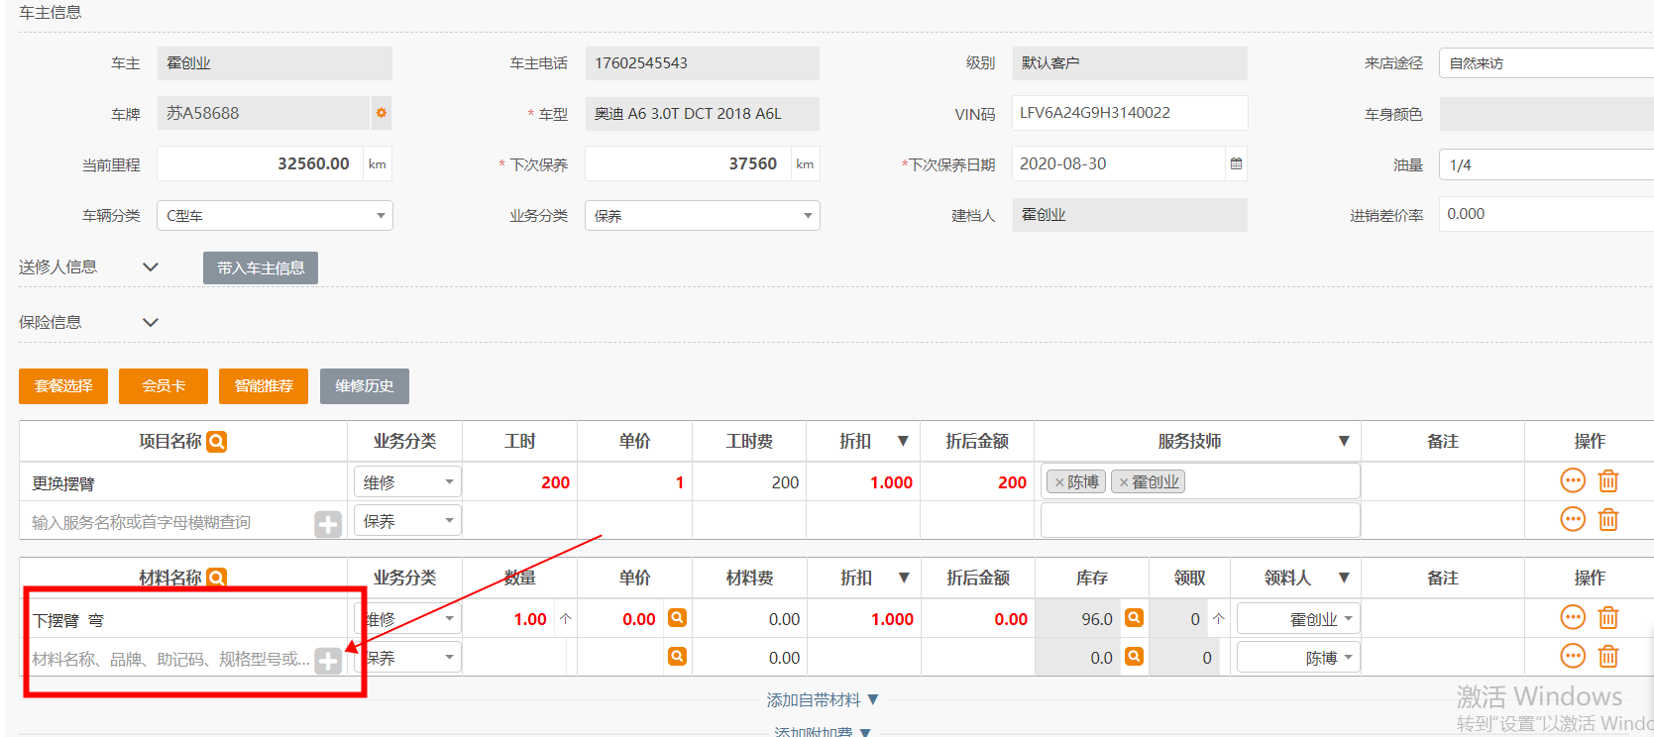
Task: Click the gear icon beside plate 苏A58688
Action: coord(381,113)
